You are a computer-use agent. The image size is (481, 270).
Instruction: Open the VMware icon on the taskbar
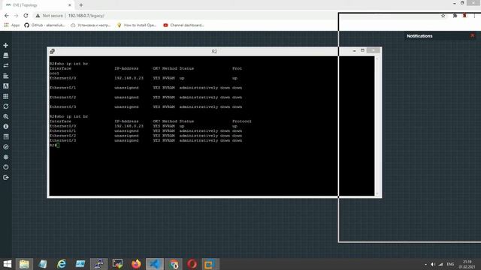210,264
